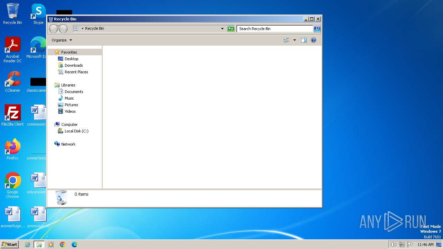Click the Recycle Bin window title icon

click(x=51, y=19)
